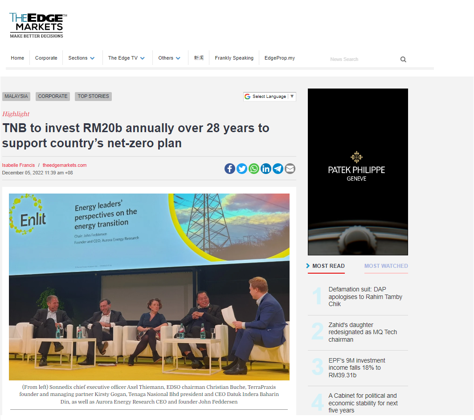Click the Patek Philippe advertisement
This screenshot has height=420, width=474.
tap(357, 171)
